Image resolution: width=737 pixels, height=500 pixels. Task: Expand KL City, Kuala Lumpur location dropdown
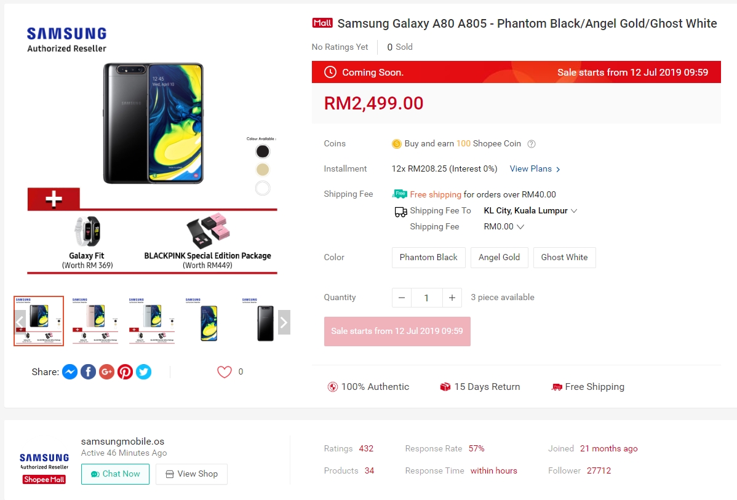coord(530,210)
